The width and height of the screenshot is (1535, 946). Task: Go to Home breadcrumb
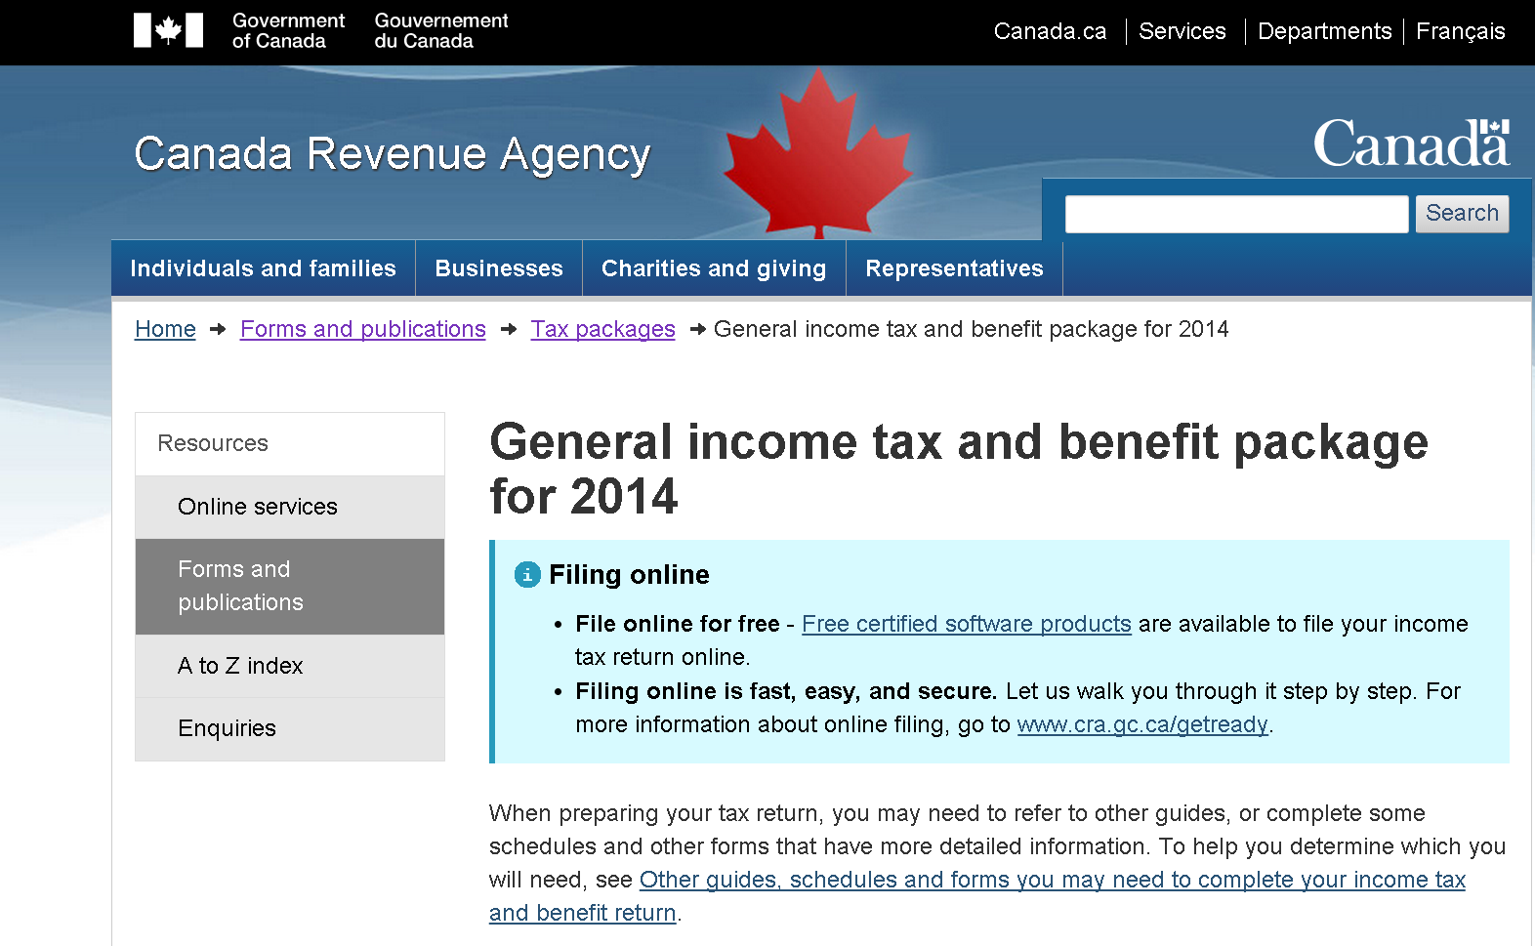coord(165,330)
